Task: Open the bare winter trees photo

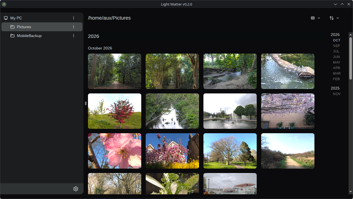Action: tap(115, 184)
